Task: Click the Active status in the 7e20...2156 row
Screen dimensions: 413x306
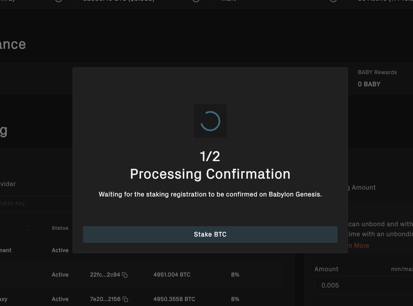Action: [60, 299]
